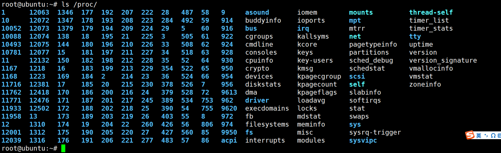
Task: Click the 'thread-self' directory name
Action: coord(431,13)
